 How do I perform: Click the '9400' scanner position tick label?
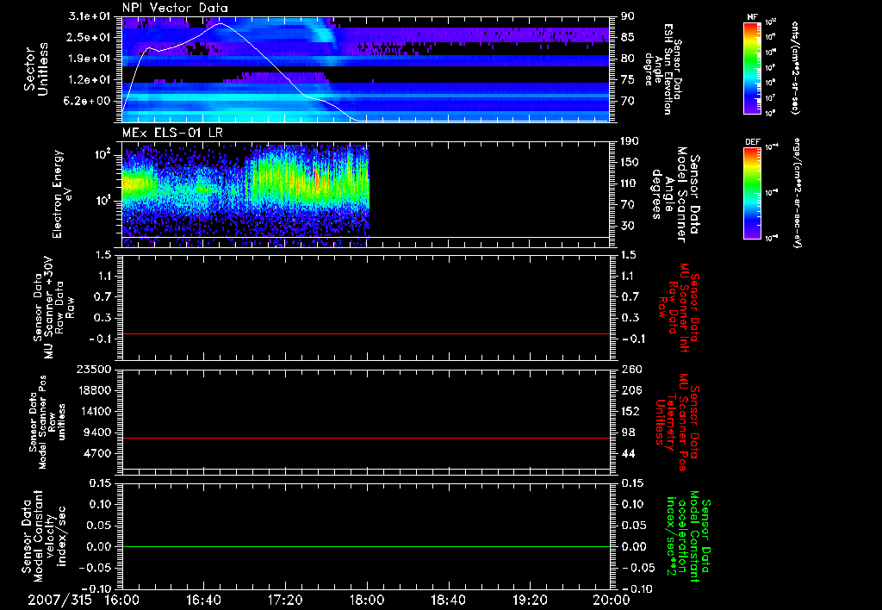coord(96,433)
